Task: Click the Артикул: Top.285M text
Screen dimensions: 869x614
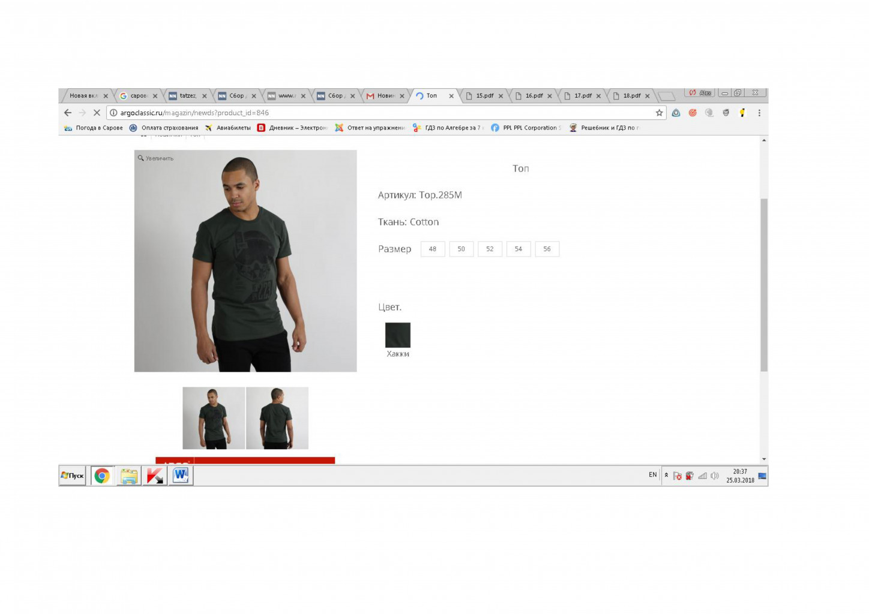Action: 420,195
